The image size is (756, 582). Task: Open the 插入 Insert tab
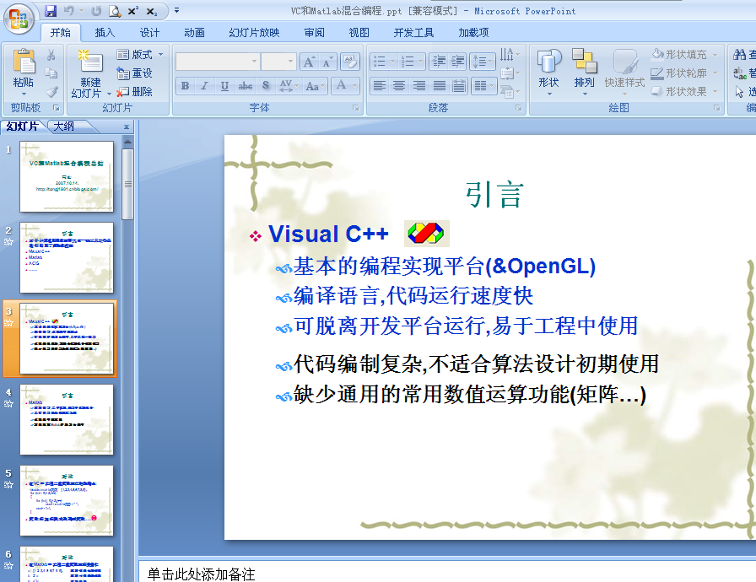(x=105, y=33)
